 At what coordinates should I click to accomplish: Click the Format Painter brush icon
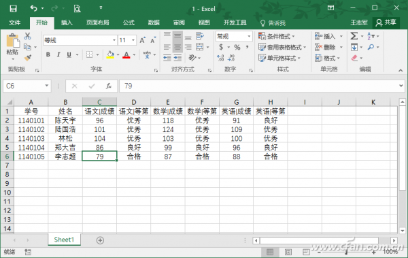coord(27,58)
